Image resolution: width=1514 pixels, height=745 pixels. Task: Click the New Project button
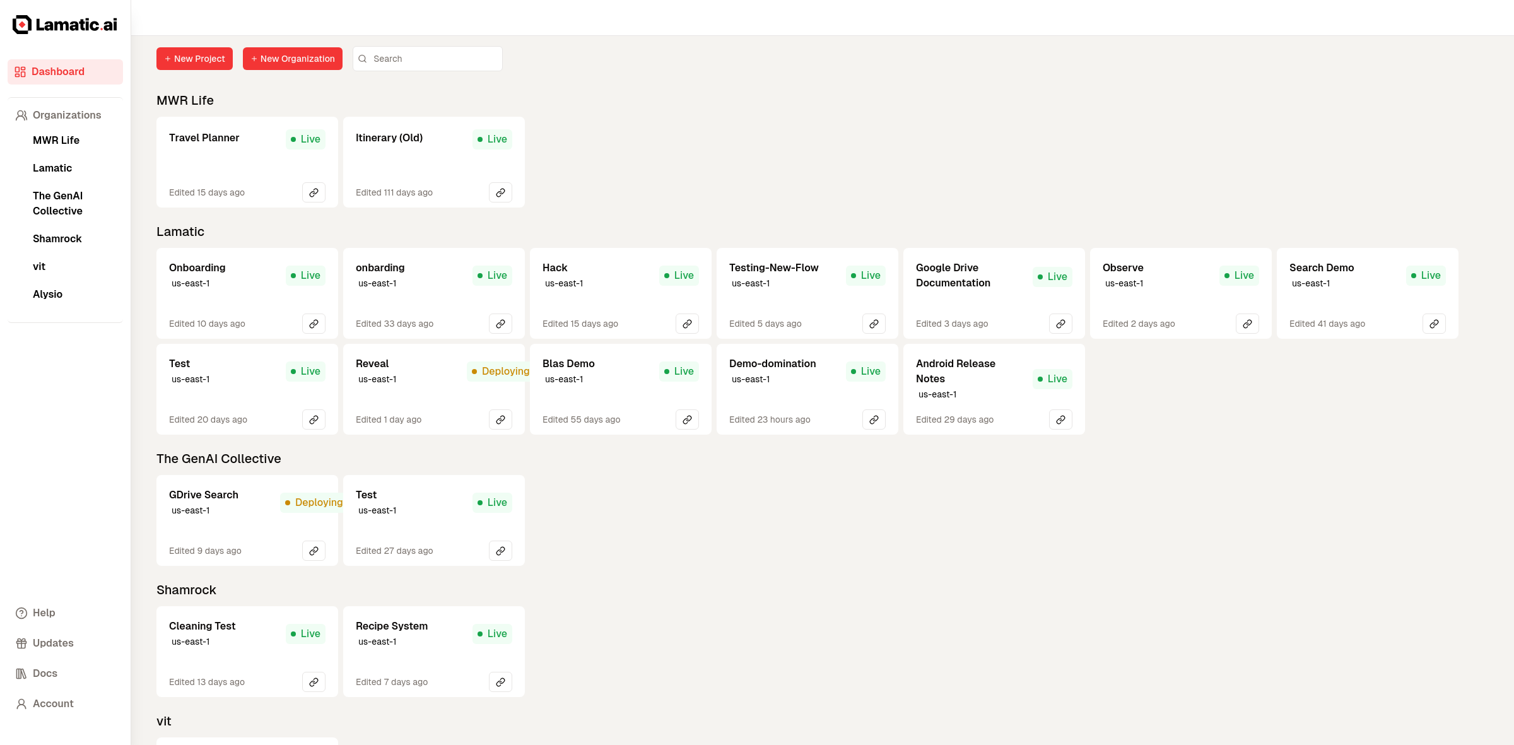[x=194, y=59]
